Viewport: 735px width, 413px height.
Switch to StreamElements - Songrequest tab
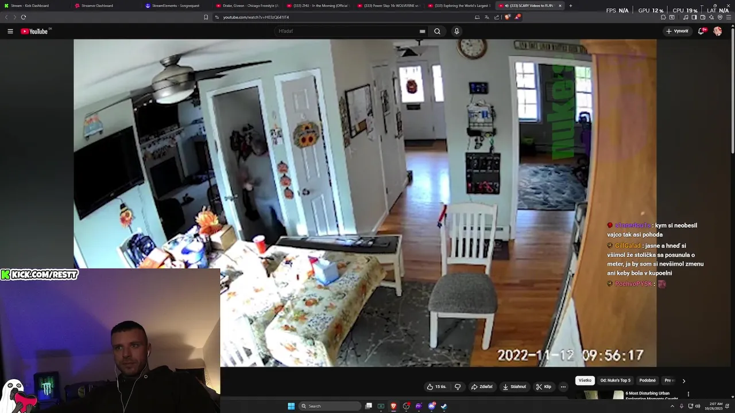(176, 6)
